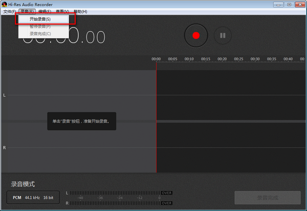Click the left channel OVER indicator
The height and width of the screenshot is (211, 307).
click(167, 193)
